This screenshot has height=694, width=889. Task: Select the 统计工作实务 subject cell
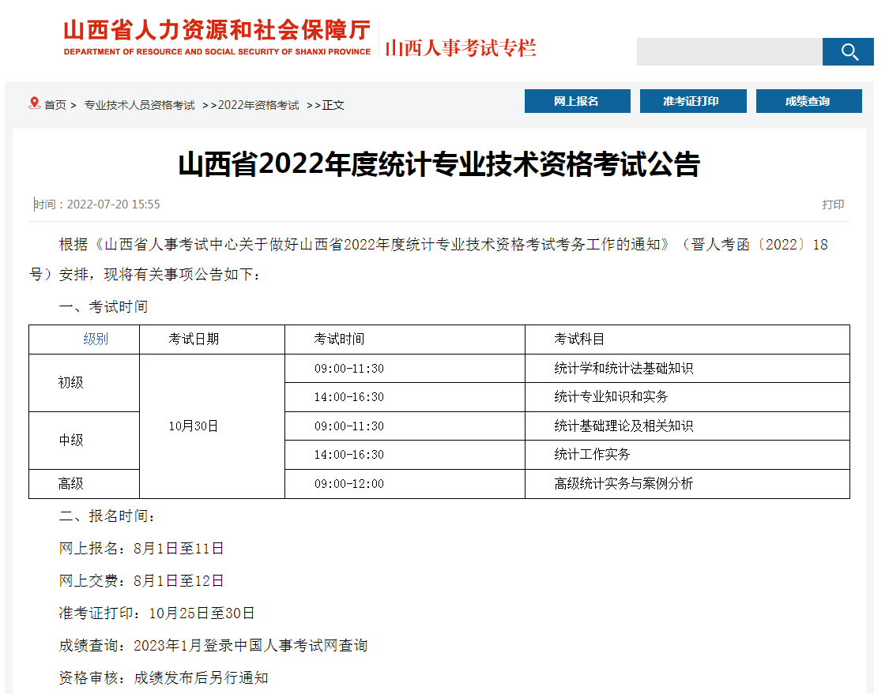[x=592, y=454]
